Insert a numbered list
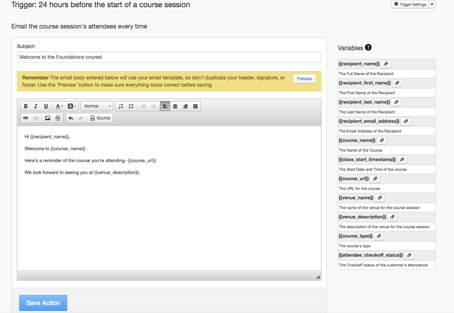454x313 pixels. [121, 106]
